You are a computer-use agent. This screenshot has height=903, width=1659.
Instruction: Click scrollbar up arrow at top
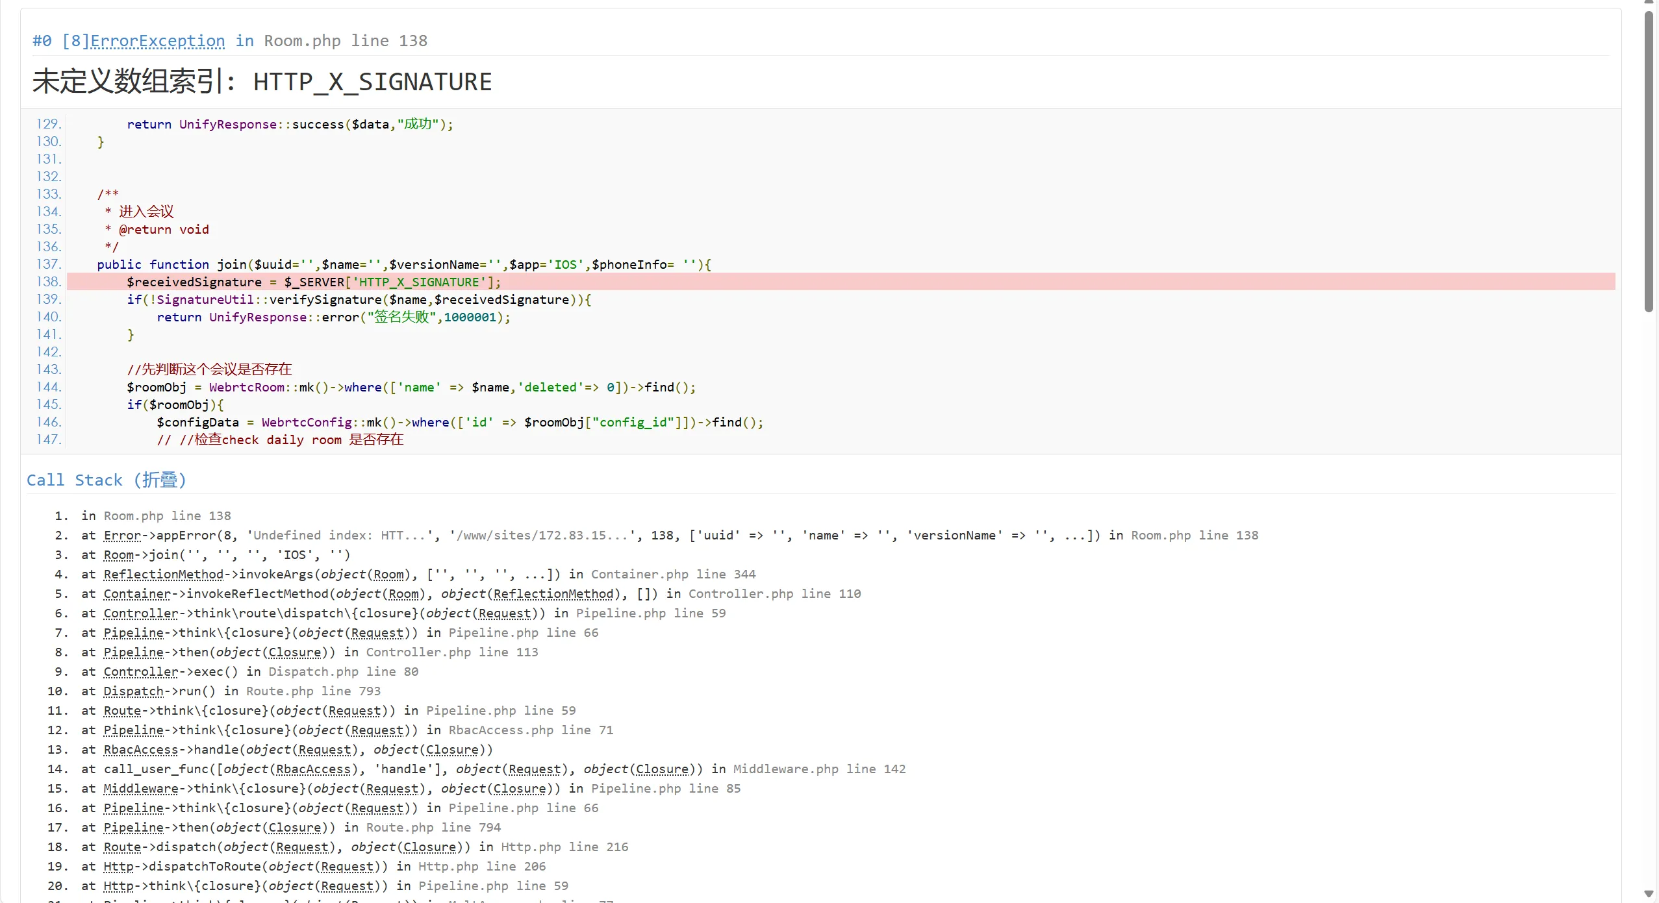click(x=1649, y=3)
